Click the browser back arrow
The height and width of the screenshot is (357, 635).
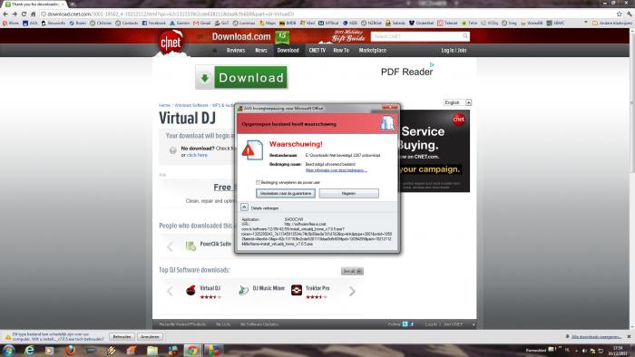5,14
